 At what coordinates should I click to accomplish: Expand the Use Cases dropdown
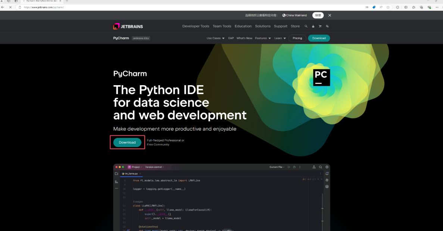(216, 38)
